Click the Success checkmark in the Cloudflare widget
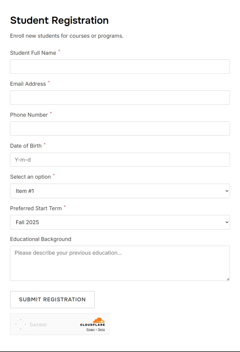 (x=20, y=324)
